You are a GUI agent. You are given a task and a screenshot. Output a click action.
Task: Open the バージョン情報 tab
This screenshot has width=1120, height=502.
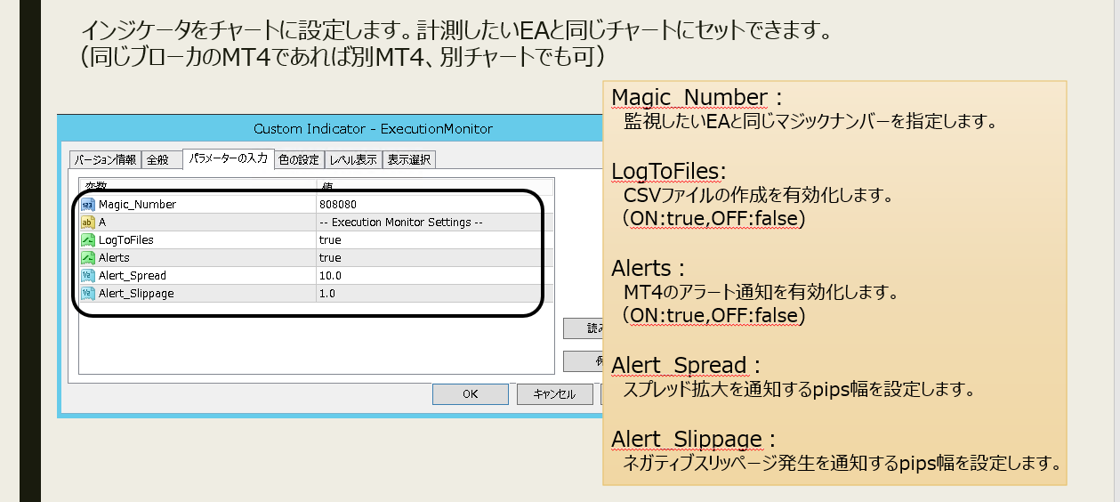(105, 160)
